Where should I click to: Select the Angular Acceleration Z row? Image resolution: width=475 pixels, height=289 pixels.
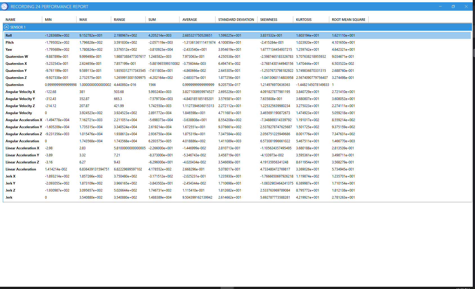click(237, 134)
